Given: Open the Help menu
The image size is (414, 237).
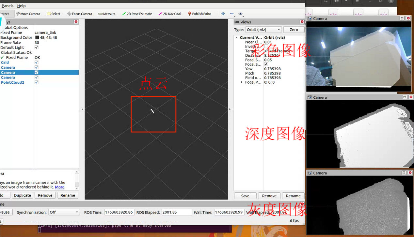Looking at the screenshot, I should point(21,6).
